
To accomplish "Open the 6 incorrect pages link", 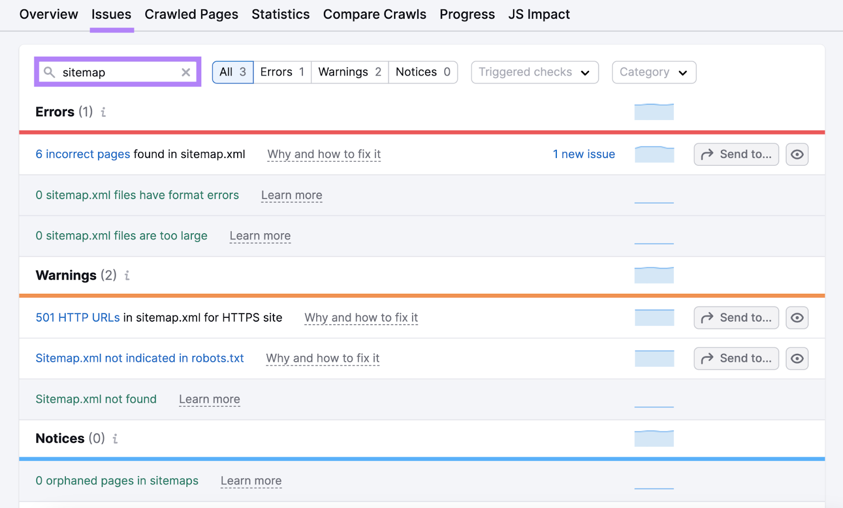I will click(x=82, y=154).
